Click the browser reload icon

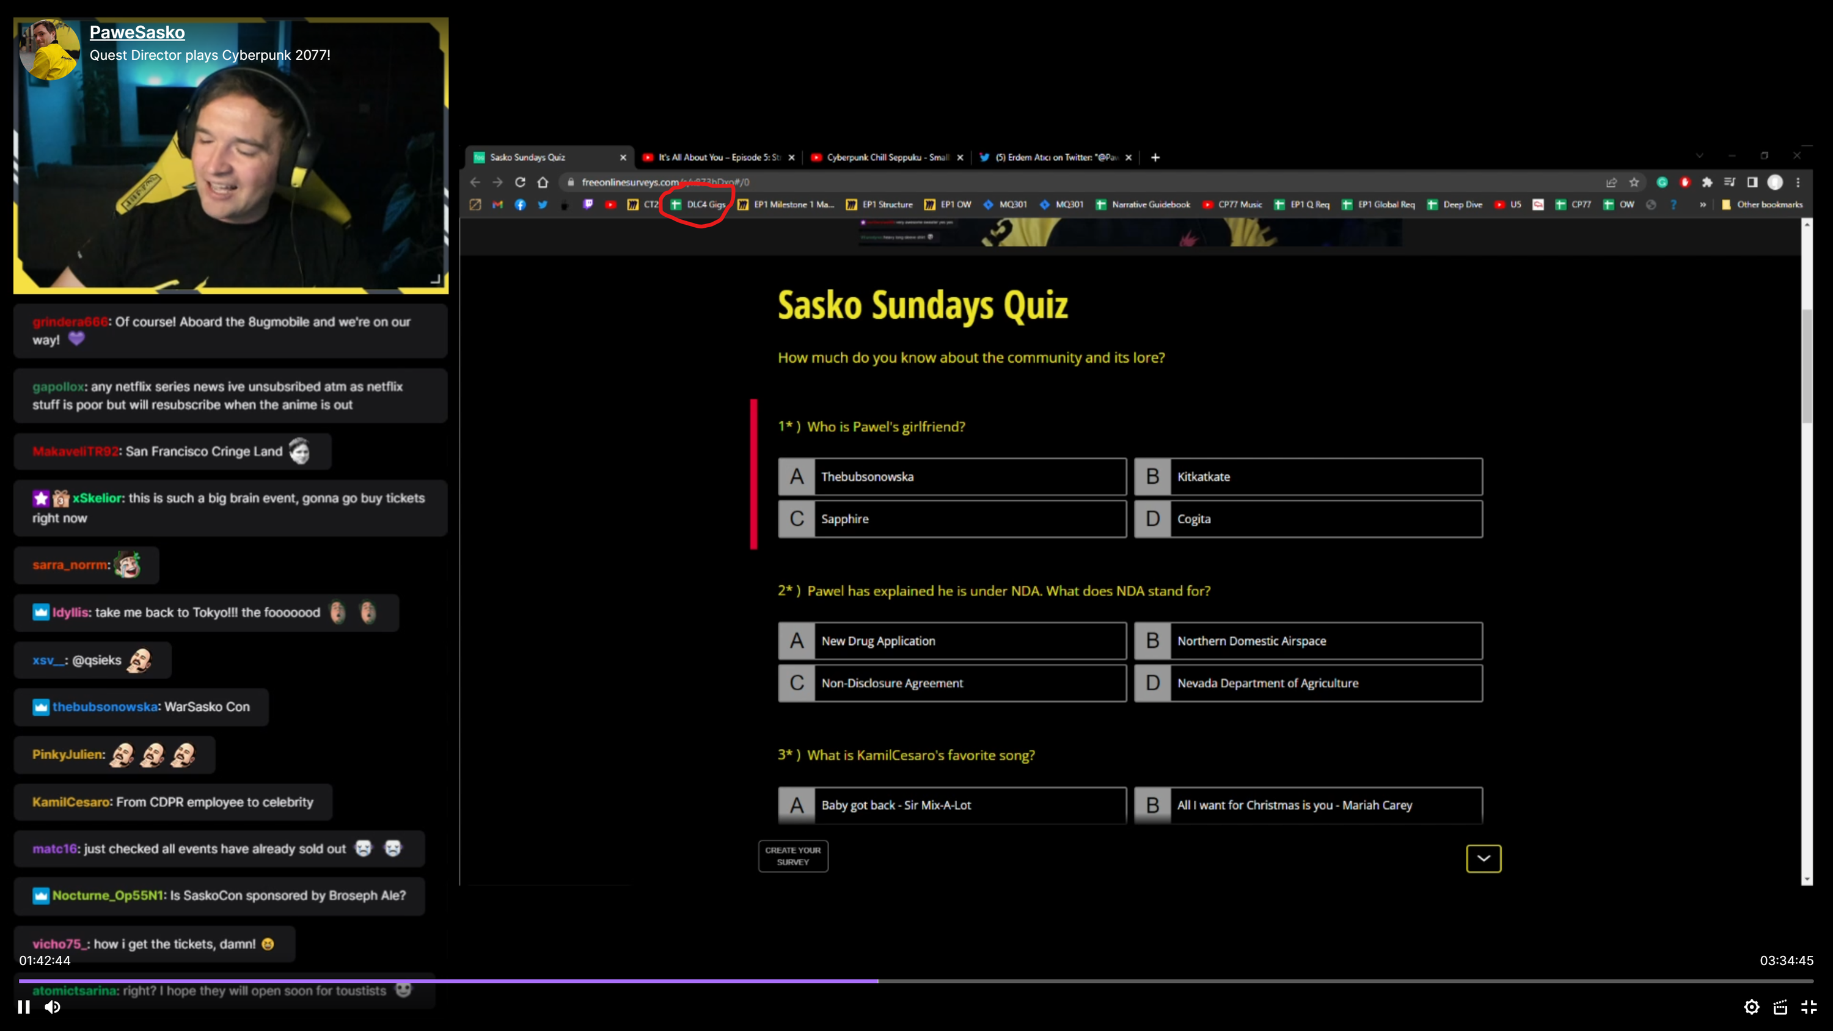[x=520, y=182]
